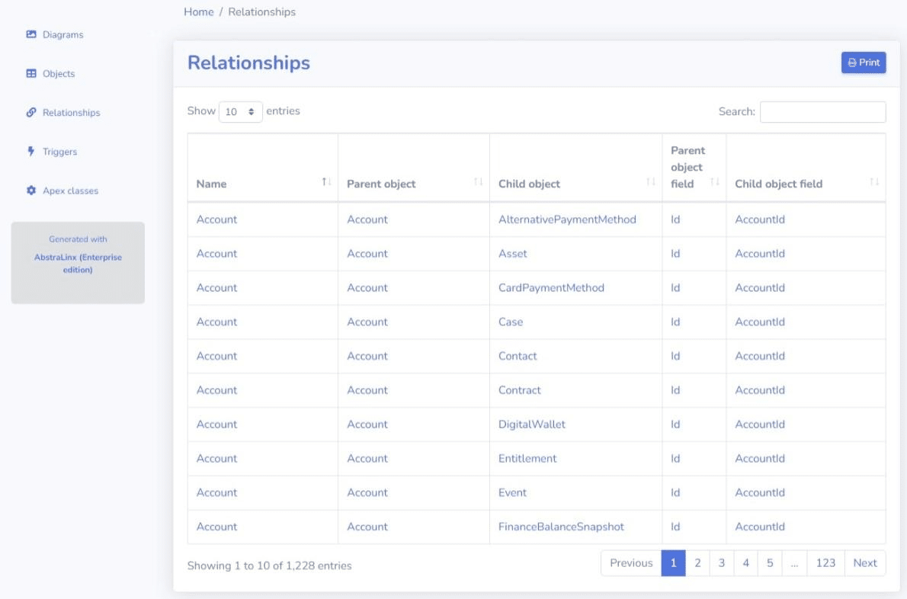Click the Relationships link icon in sidebar
This screenshot has height=599, width=907.
coord(31,112)
